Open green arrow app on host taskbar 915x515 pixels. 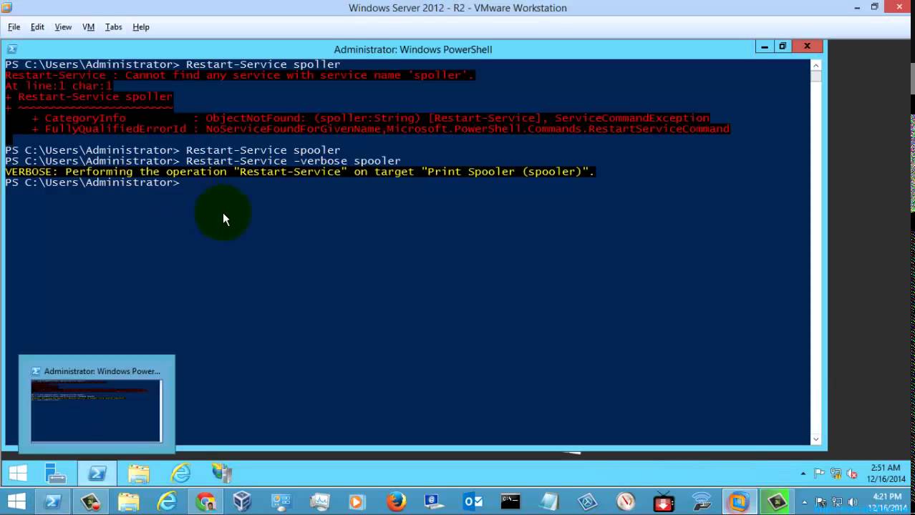click(777, 502)
